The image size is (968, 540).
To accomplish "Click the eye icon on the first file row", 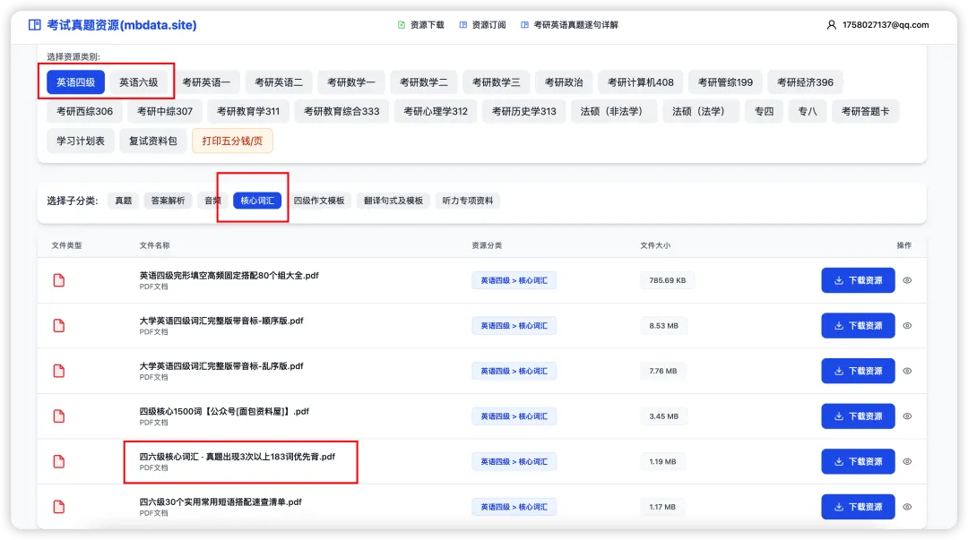I will (906, 279).
